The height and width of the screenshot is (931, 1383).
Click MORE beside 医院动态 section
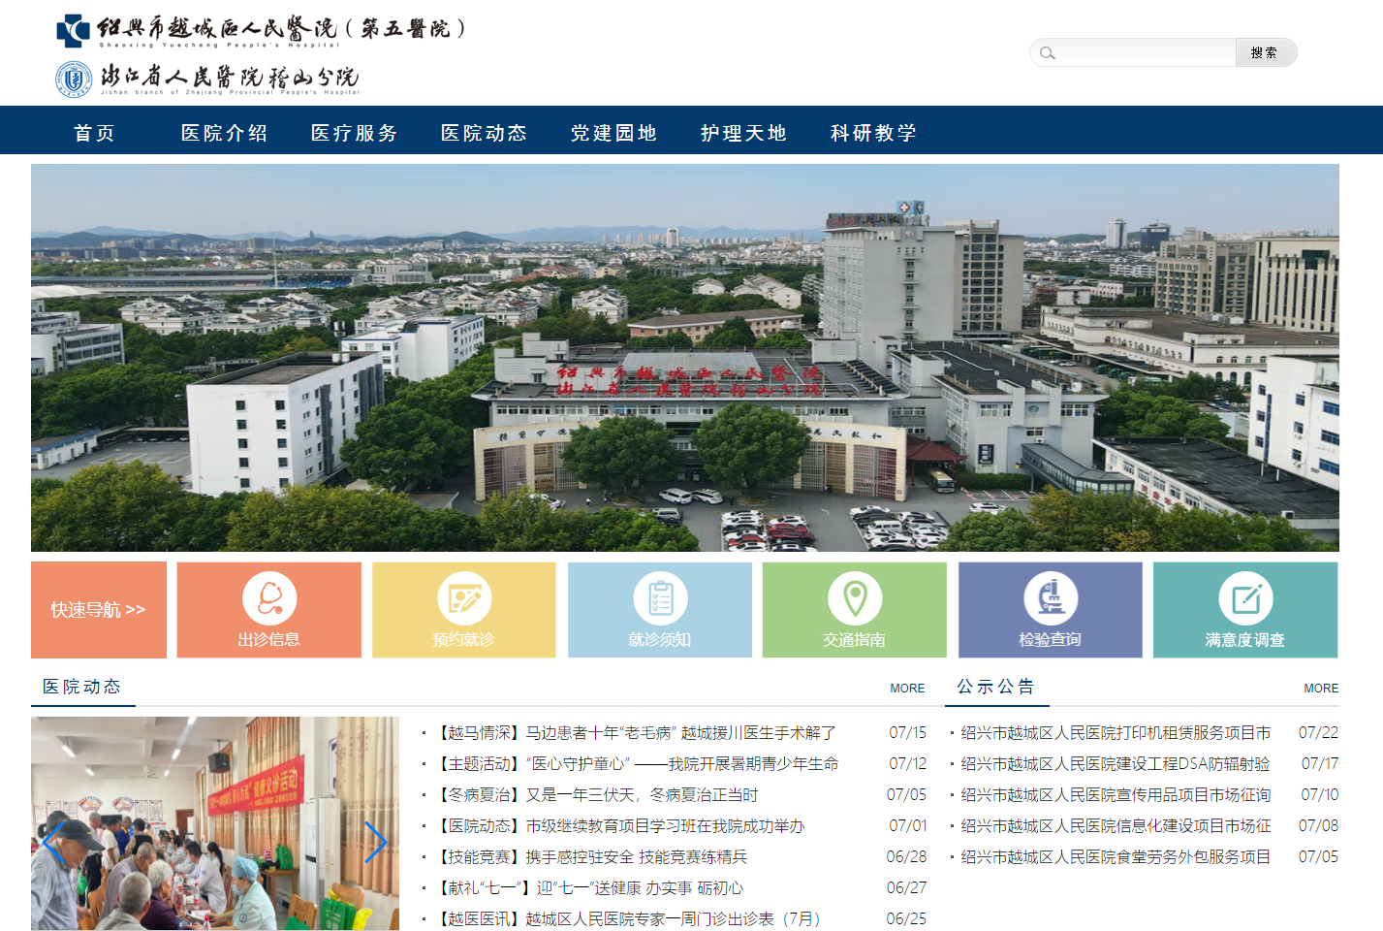click(907, 689)
